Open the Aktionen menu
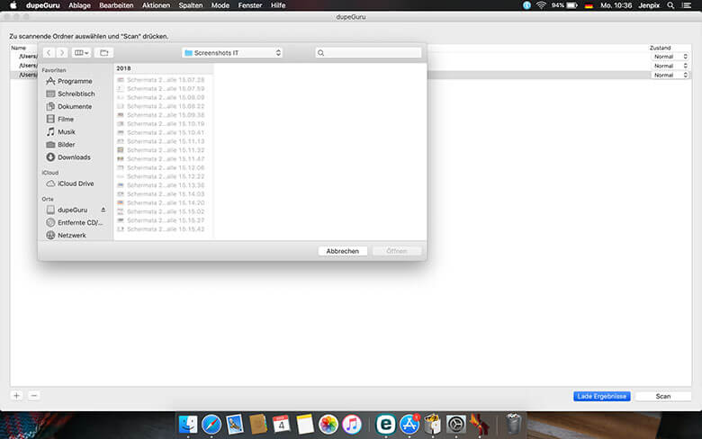This screenshot has height=439, width=702. click(x=156, y=5)
